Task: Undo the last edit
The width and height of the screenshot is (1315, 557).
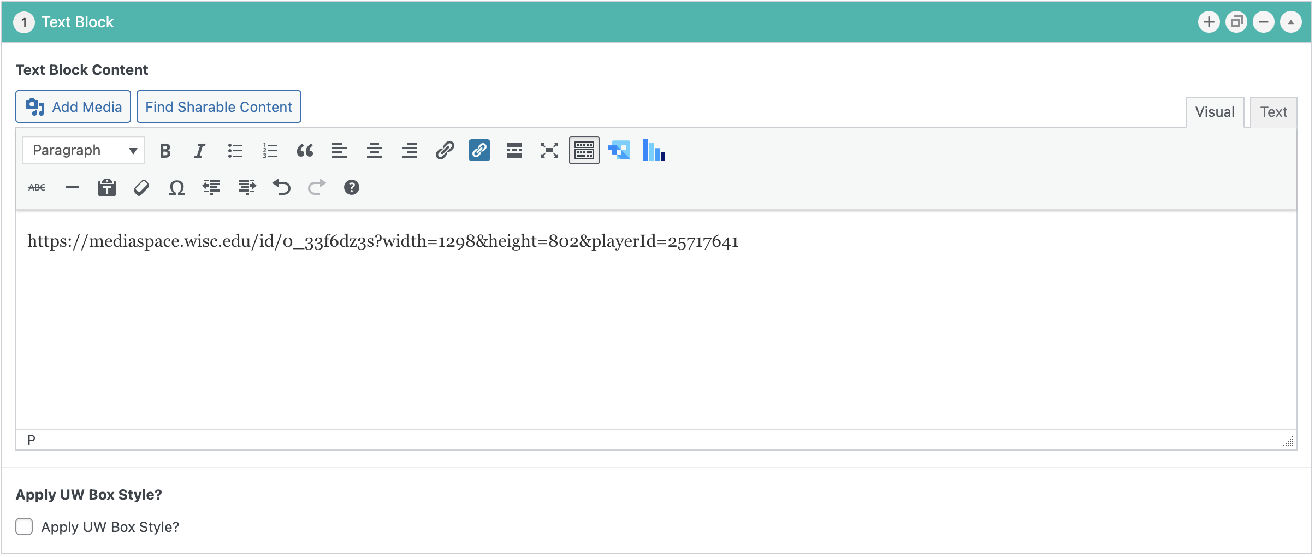Action: (x=282, y=188)
